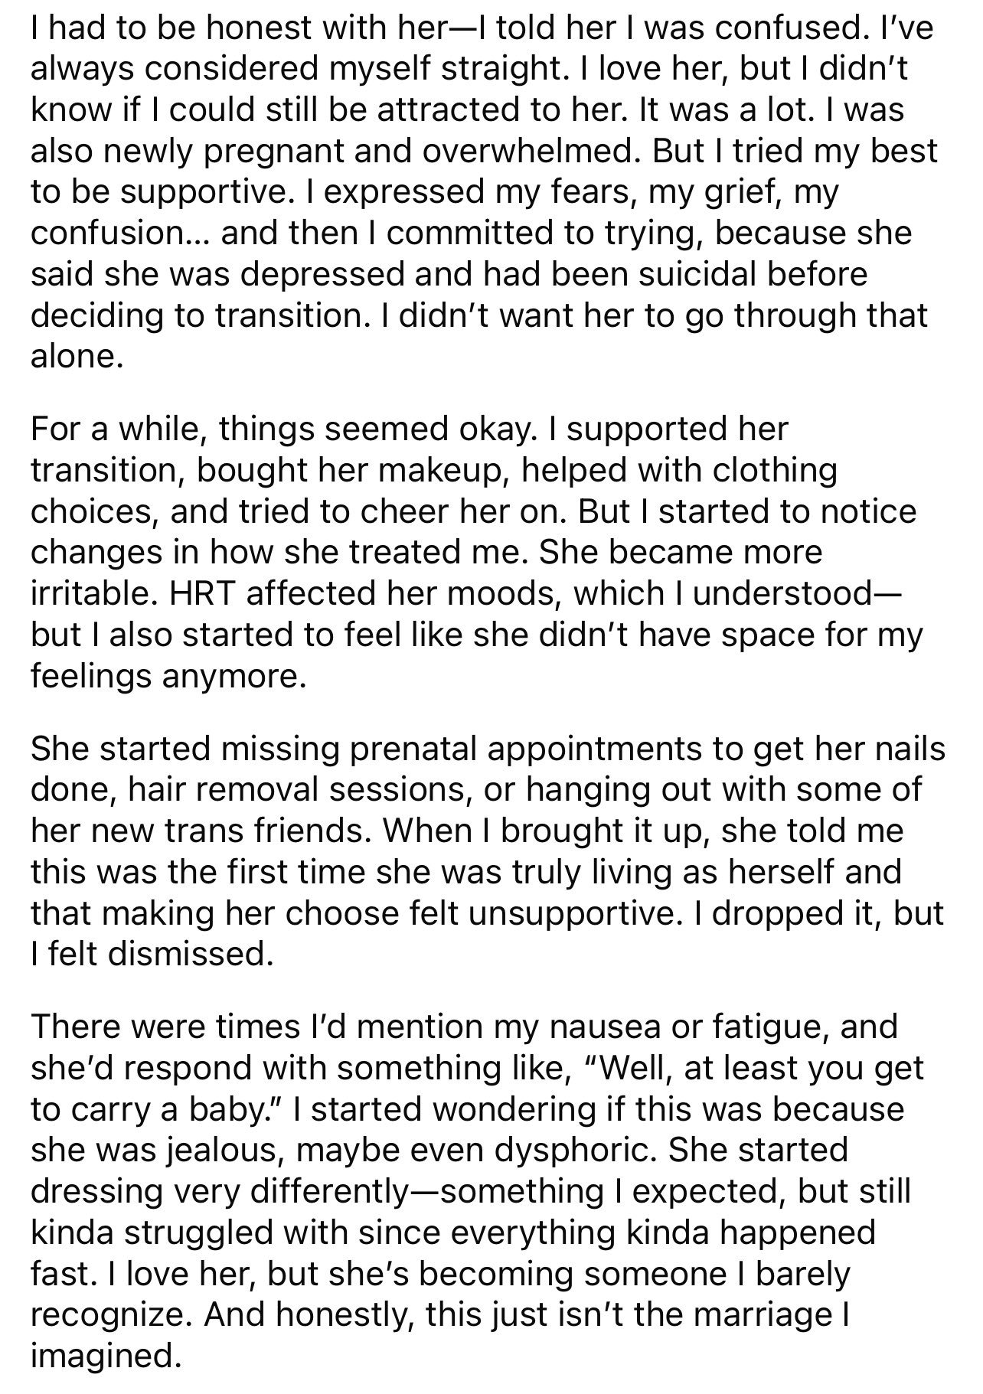Screen dimensions: 983x1394
Task: Click the word "imagined." at the end
Action: pos(106,1356)
